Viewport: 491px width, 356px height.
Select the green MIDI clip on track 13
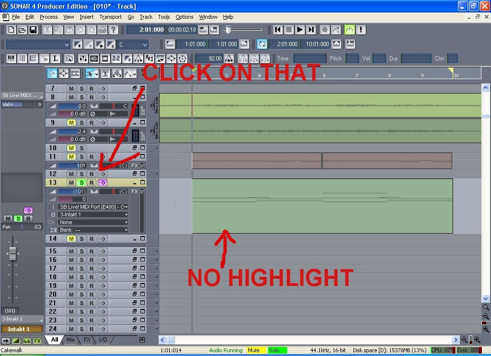coord(323,206)
